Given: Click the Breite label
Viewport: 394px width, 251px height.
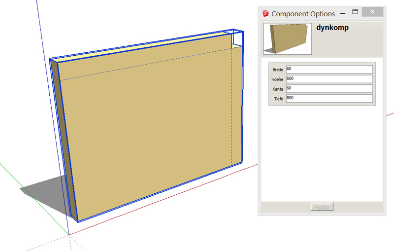Looking at the screenshot, I should [277, 70].
